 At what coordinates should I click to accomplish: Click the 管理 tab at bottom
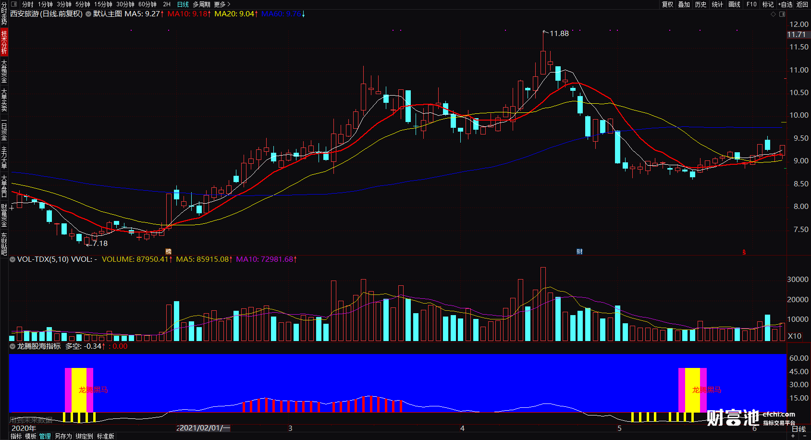pos(45,436)
